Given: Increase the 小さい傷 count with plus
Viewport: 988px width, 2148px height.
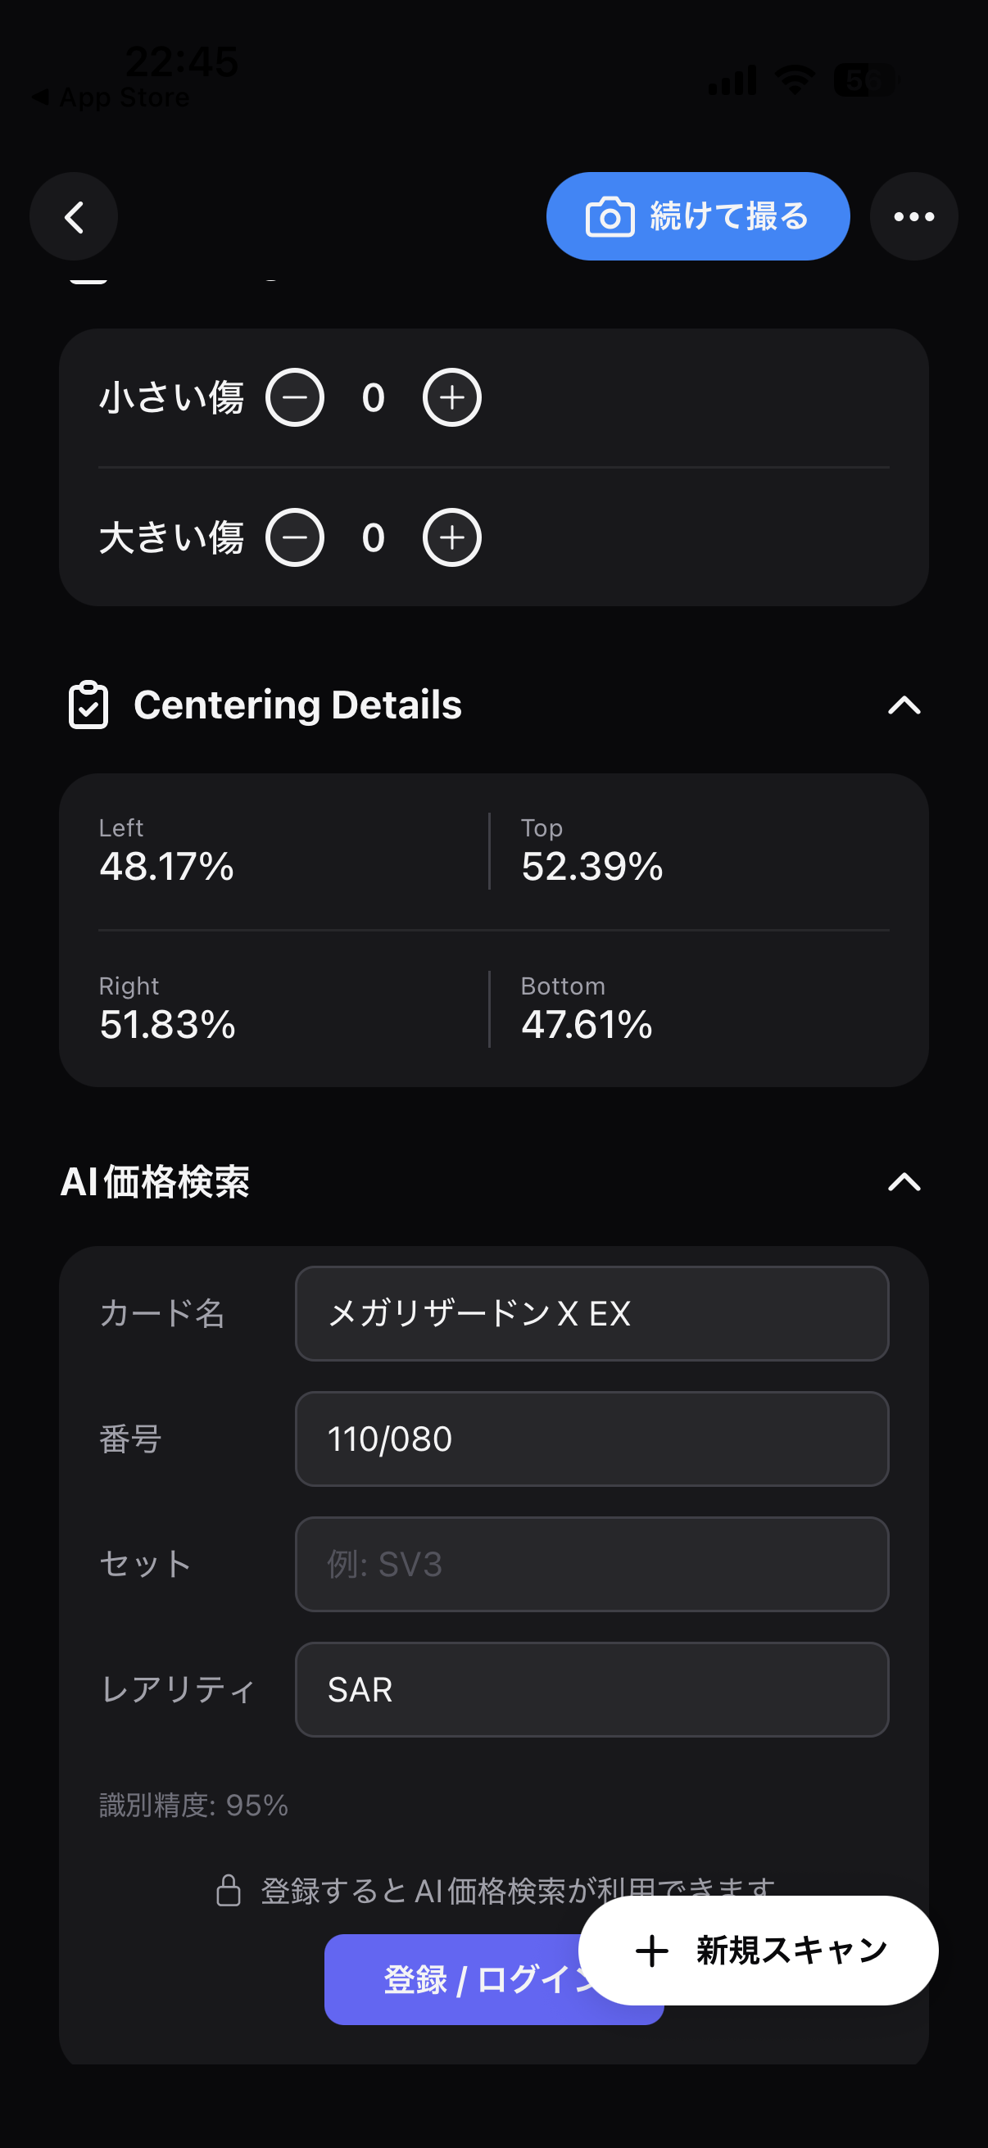Looking at the screenshot, I should click(x=452, y=398).
